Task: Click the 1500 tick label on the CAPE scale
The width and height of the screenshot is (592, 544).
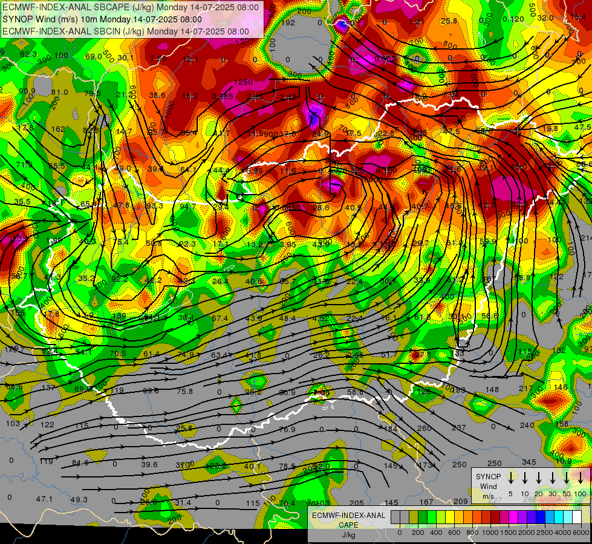Action: pos(509,533)
